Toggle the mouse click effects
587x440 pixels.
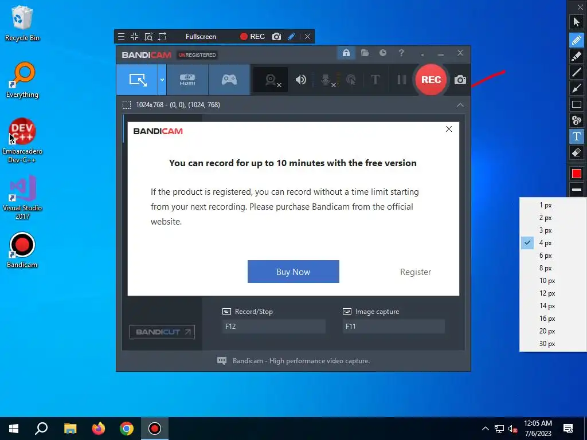coord(351,80)
